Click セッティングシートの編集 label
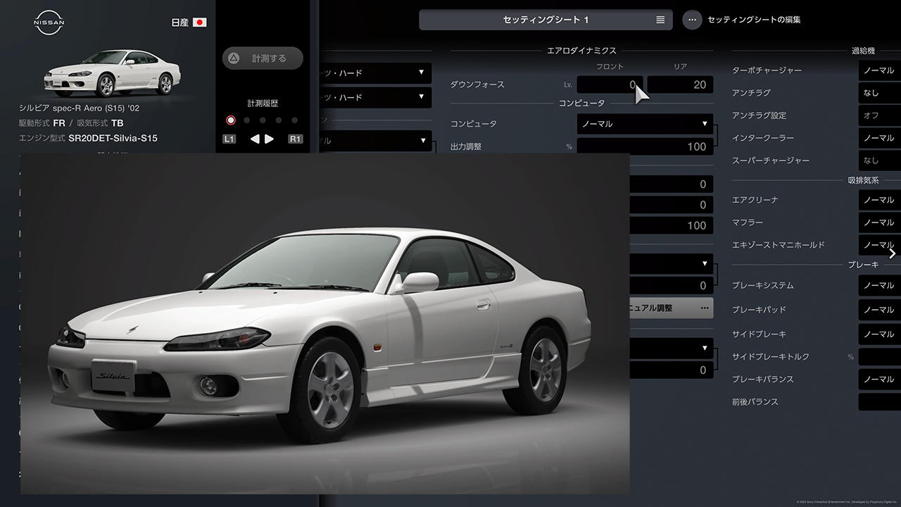This screenshot has width=901, height=507. click(x=754, y=20)
